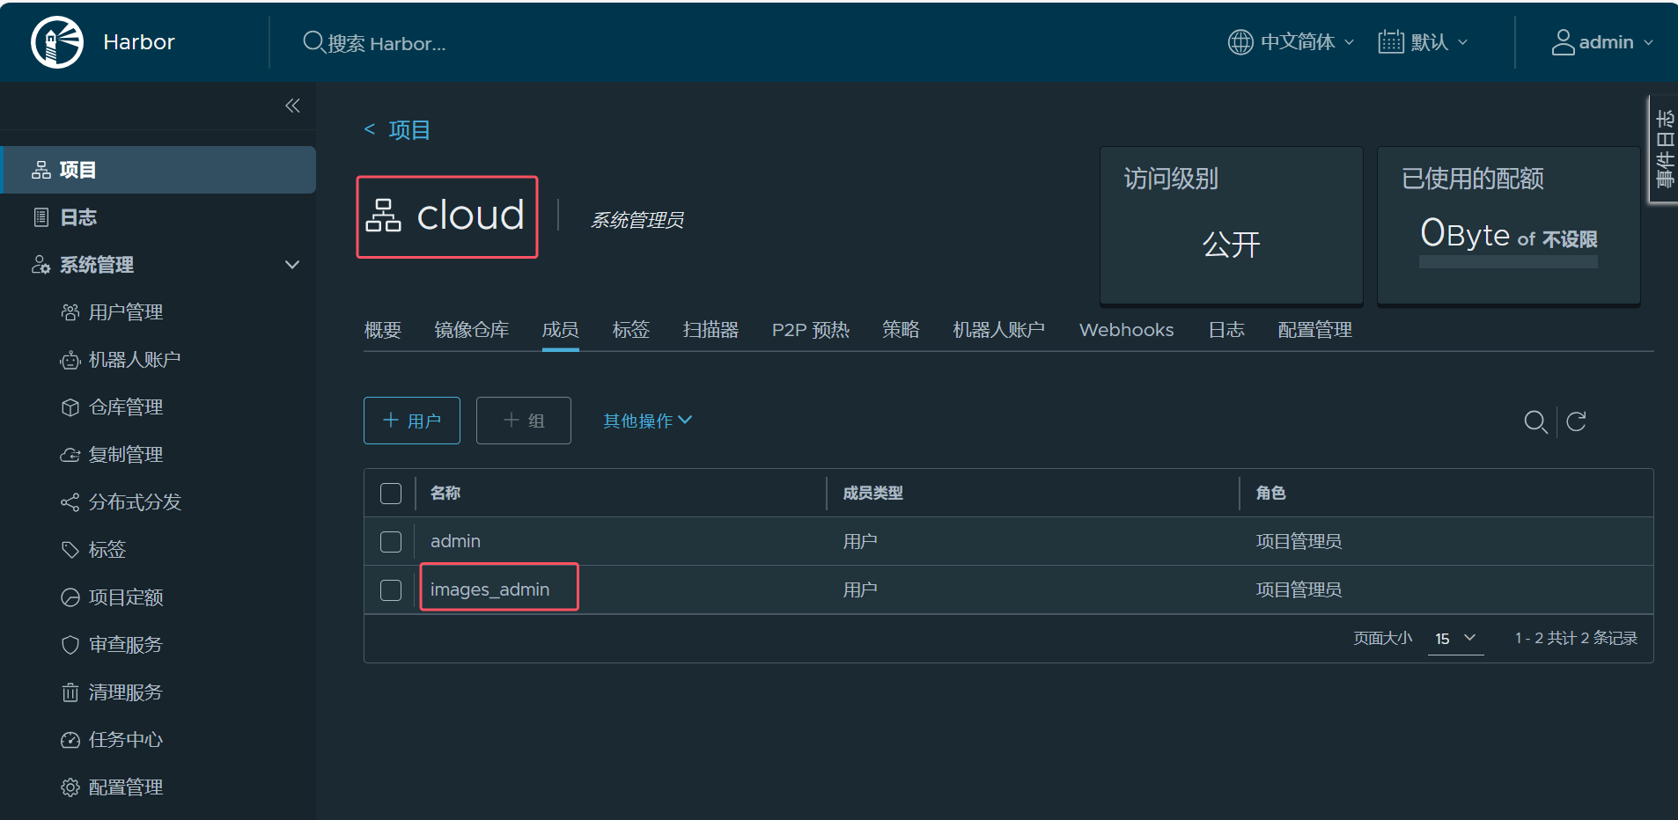Click the admin user avatar icon

tap(1563, 42)
